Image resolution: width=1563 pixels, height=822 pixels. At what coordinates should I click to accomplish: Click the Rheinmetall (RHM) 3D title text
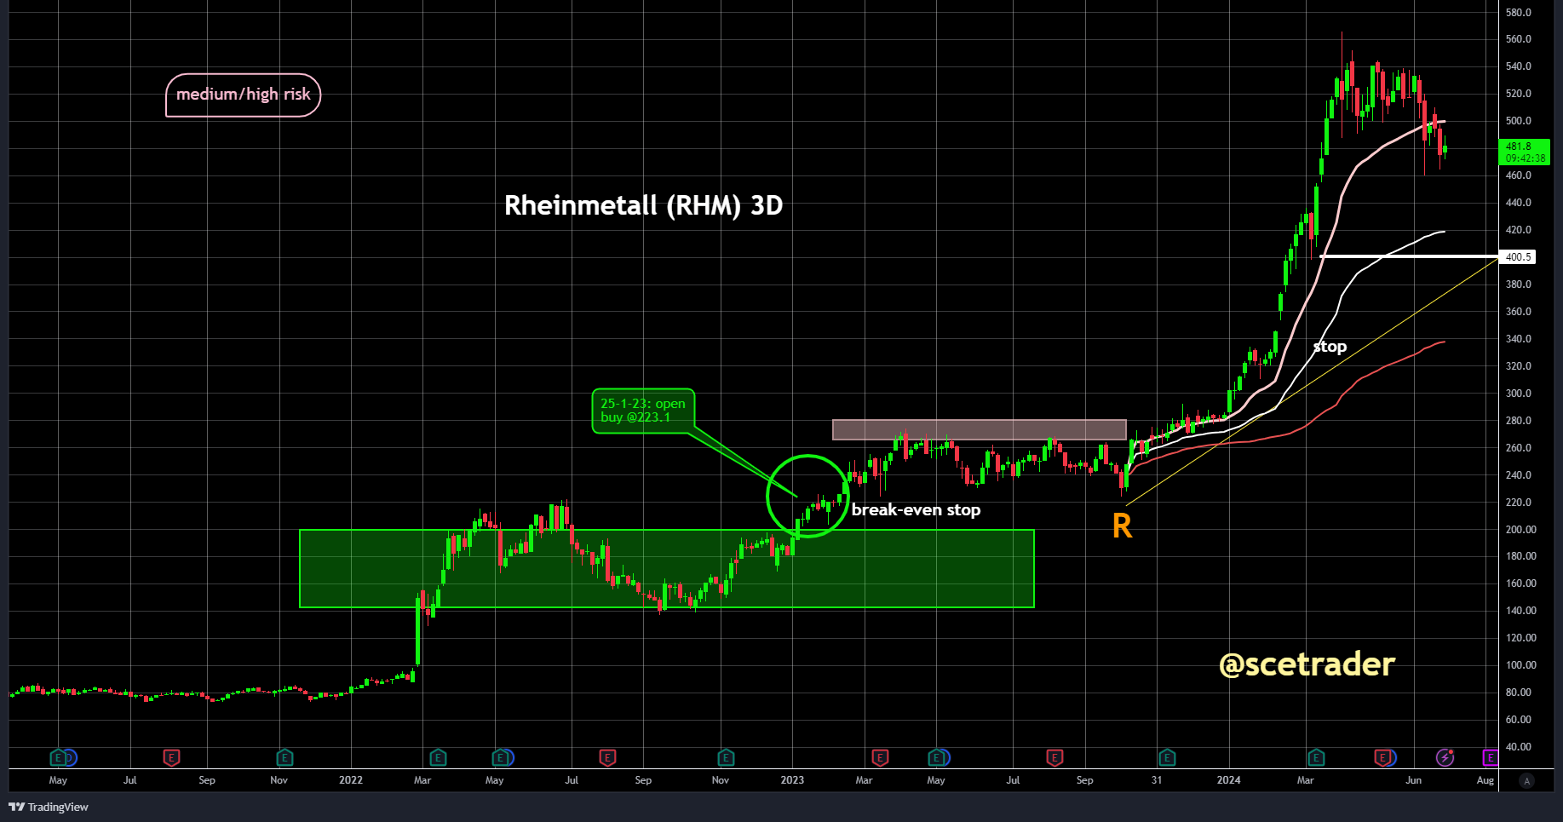(x=644, y=205)
